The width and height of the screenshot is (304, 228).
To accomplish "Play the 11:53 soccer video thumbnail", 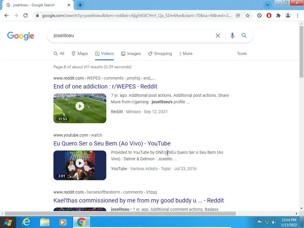I will [80, 108].
